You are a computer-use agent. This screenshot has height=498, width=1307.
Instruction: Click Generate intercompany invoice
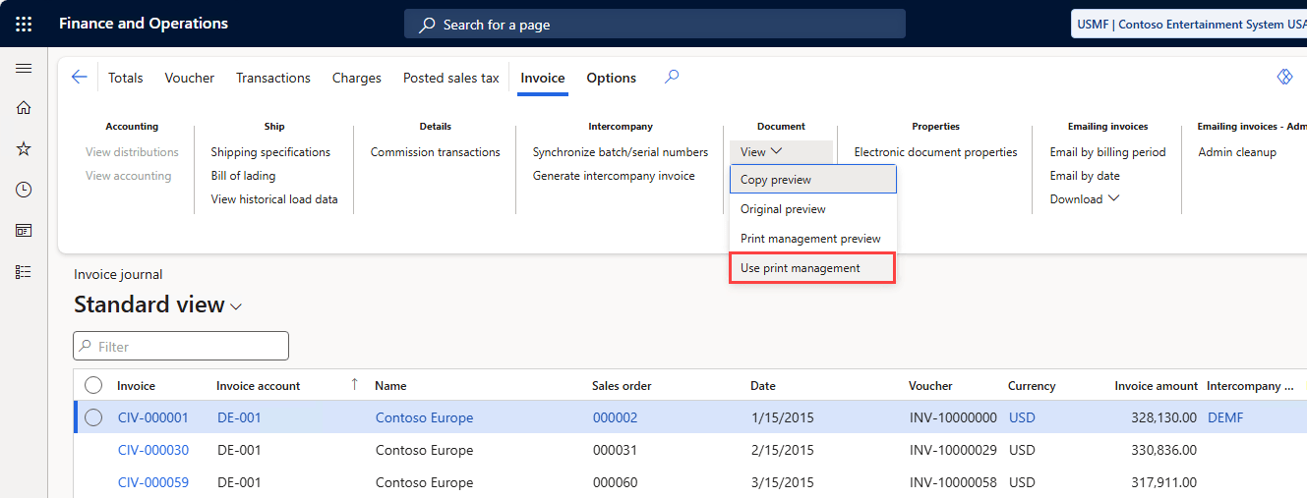coord(614,176)
